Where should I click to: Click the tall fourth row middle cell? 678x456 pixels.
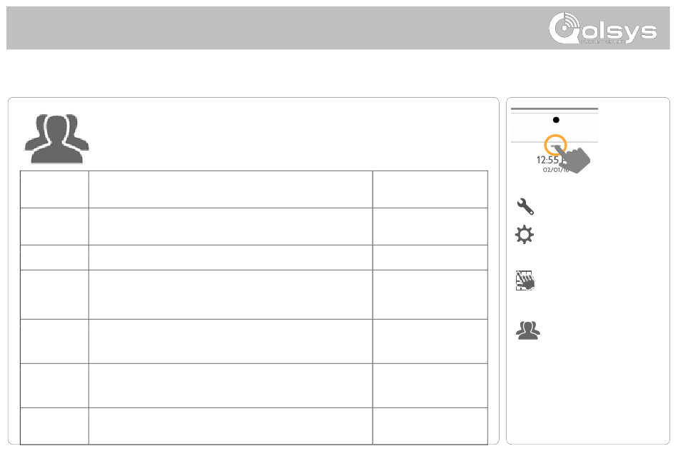click(231, 295)
